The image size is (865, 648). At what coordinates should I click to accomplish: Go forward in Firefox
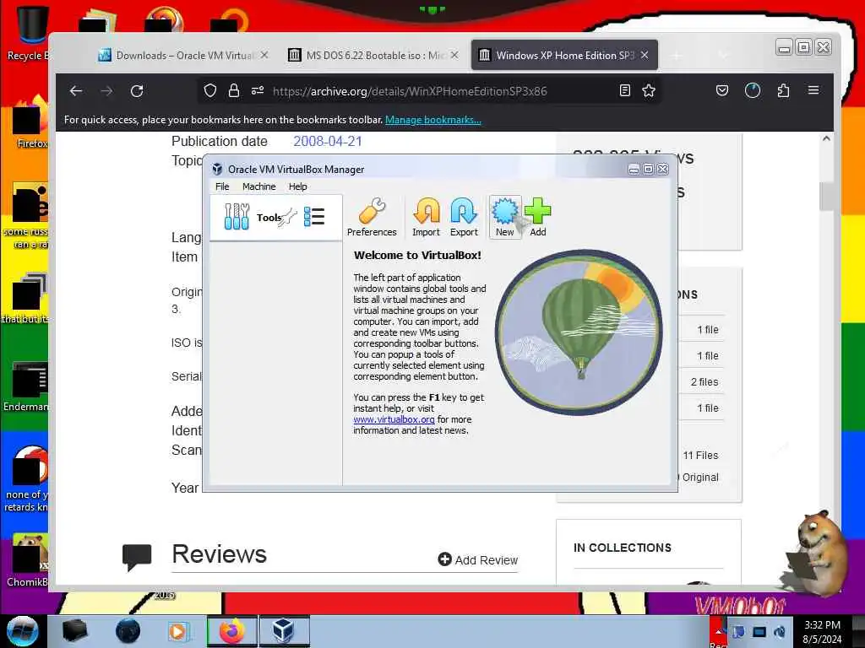106,91
